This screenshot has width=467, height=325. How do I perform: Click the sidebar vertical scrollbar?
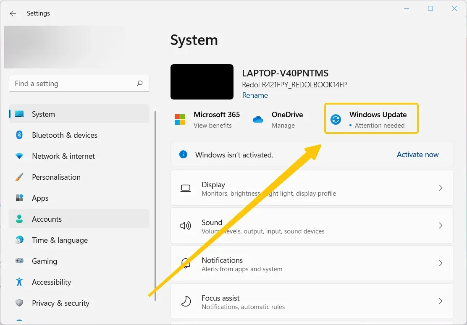tap(155, 206)
